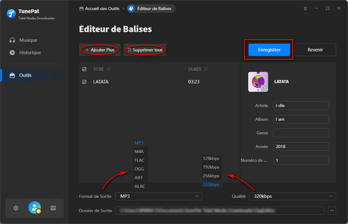Image resolution: width=348 pixels, height=224 pixels.
Task: Click the Genre input field
Action: pos(301,133)
